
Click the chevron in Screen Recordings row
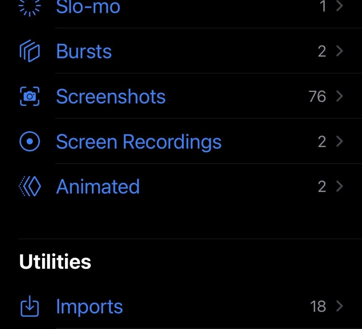coord(339,141)
